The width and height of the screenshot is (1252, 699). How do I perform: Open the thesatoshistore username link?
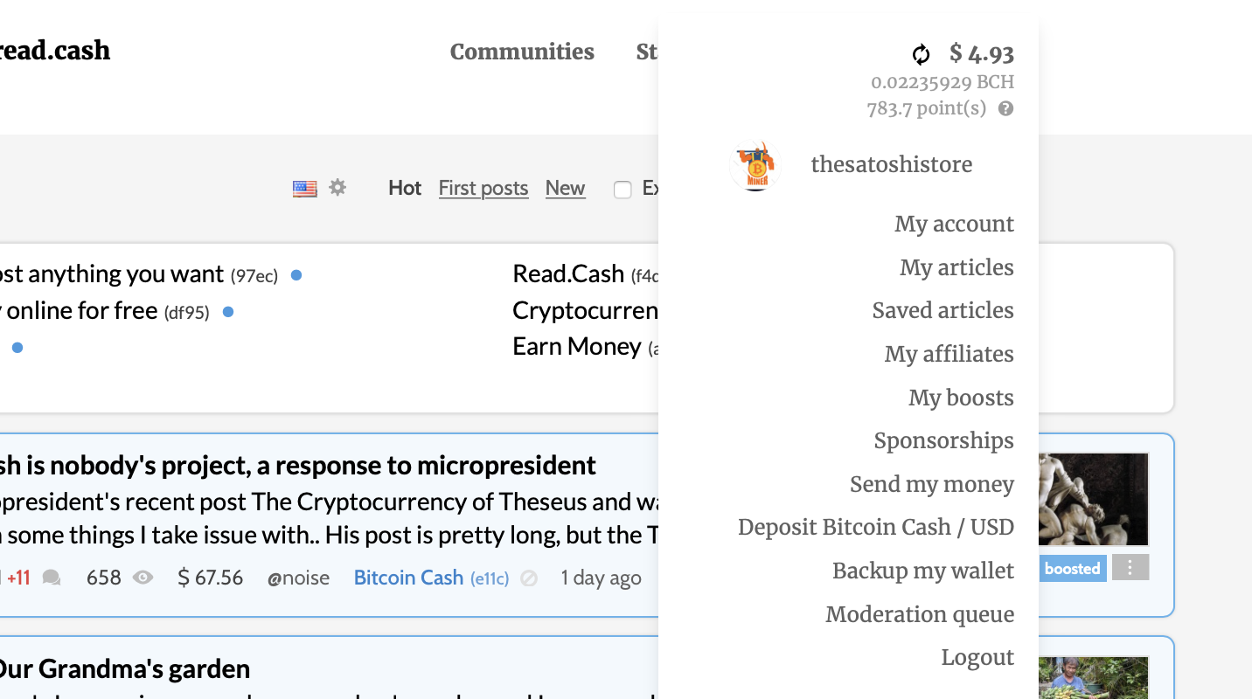[891, 164]
